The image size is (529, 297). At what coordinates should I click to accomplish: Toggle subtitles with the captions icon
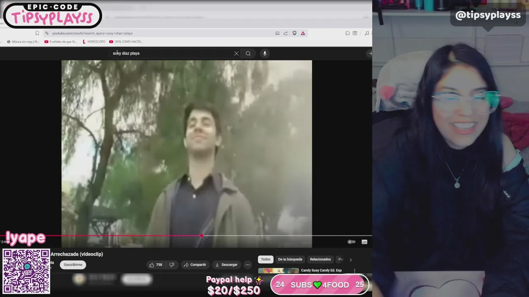click(x=365, y=242)
